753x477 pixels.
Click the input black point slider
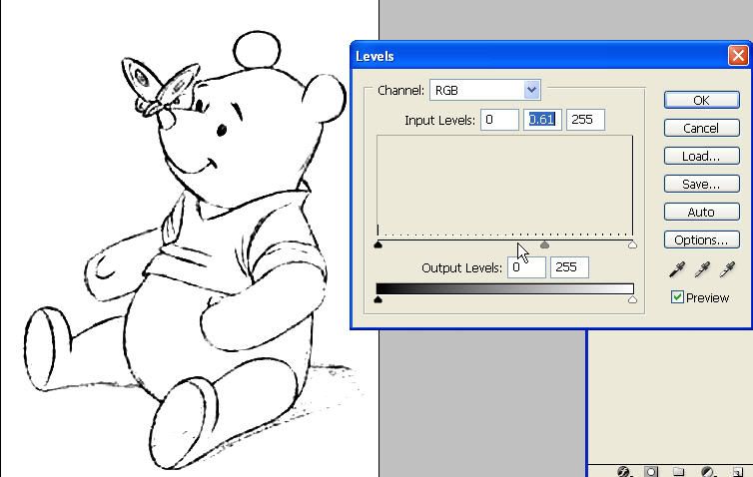tap(377, 244)
